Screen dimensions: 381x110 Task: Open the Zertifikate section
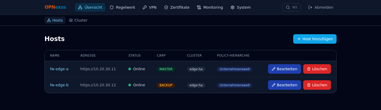pyautogui.click(x=177, y=7)
